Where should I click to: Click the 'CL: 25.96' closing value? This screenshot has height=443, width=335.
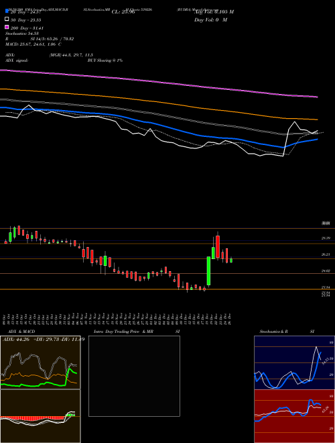123,12
